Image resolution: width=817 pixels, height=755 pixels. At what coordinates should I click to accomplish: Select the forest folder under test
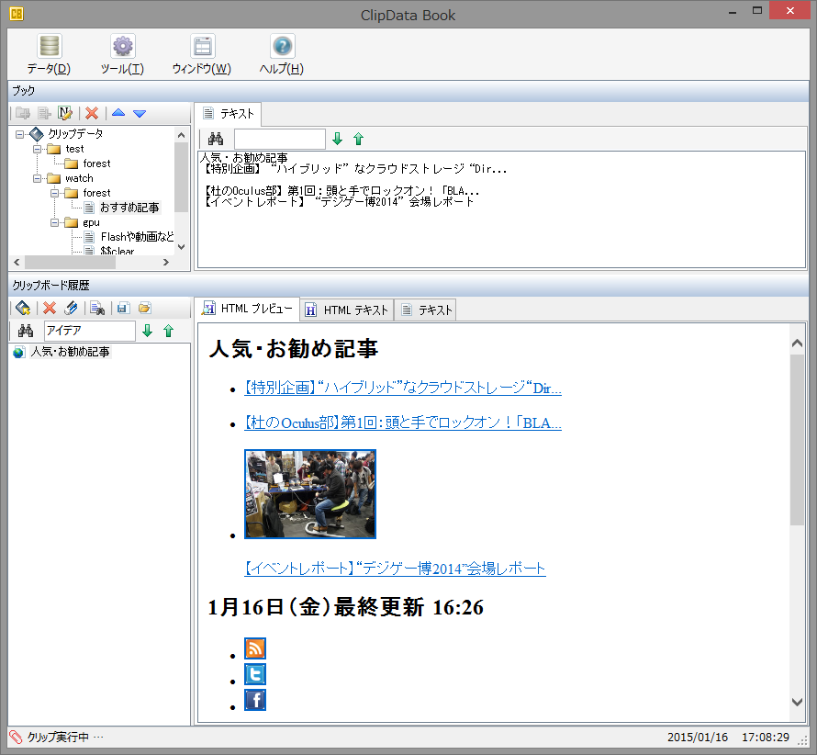97,163
